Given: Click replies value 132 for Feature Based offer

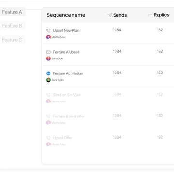Looking at the screenshot, I should point(160,116).
